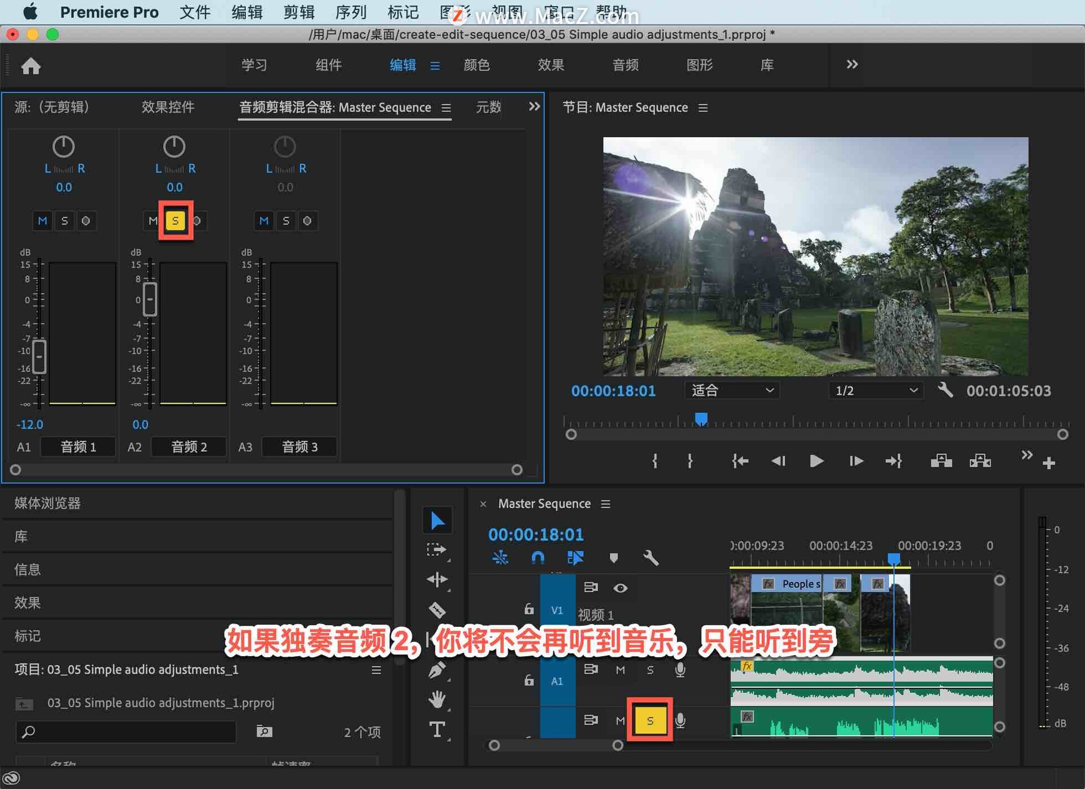The image size is (1085, 789).
Task: Click the 音频 1 volume fader
Action: pos(39,357)
